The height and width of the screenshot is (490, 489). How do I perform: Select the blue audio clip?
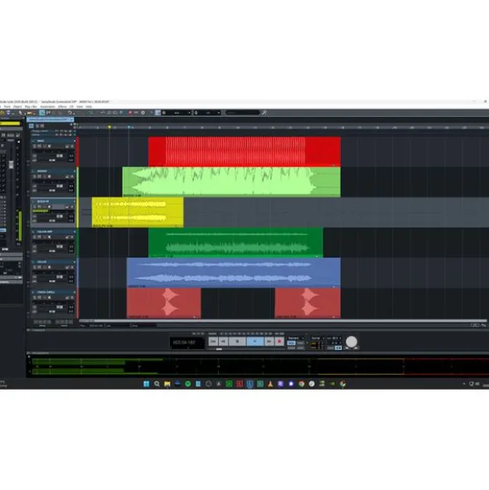pyautogui.click(x=234, y=273)
